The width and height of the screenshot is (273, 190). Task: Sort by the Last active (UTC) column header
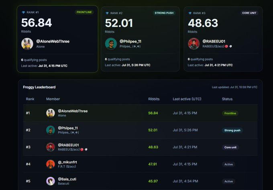coord(187,99)
